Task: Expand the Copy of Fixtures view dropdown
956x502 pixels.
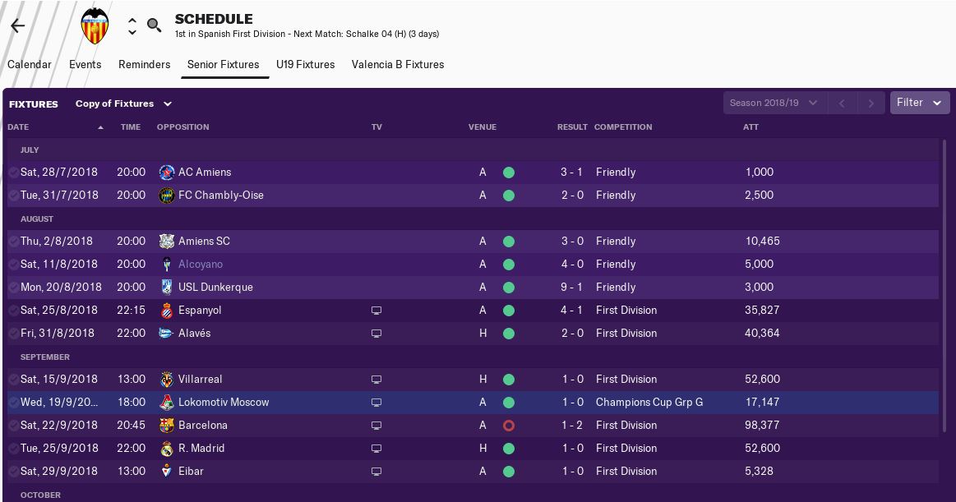Action: 123,104
